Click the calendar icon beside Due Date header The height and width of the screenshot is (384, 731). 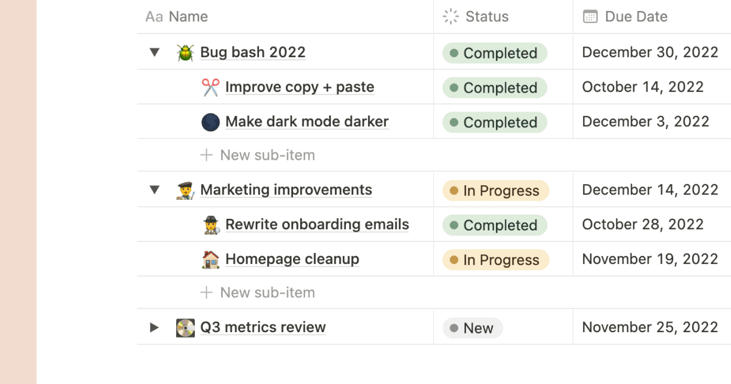pos(590,16)
